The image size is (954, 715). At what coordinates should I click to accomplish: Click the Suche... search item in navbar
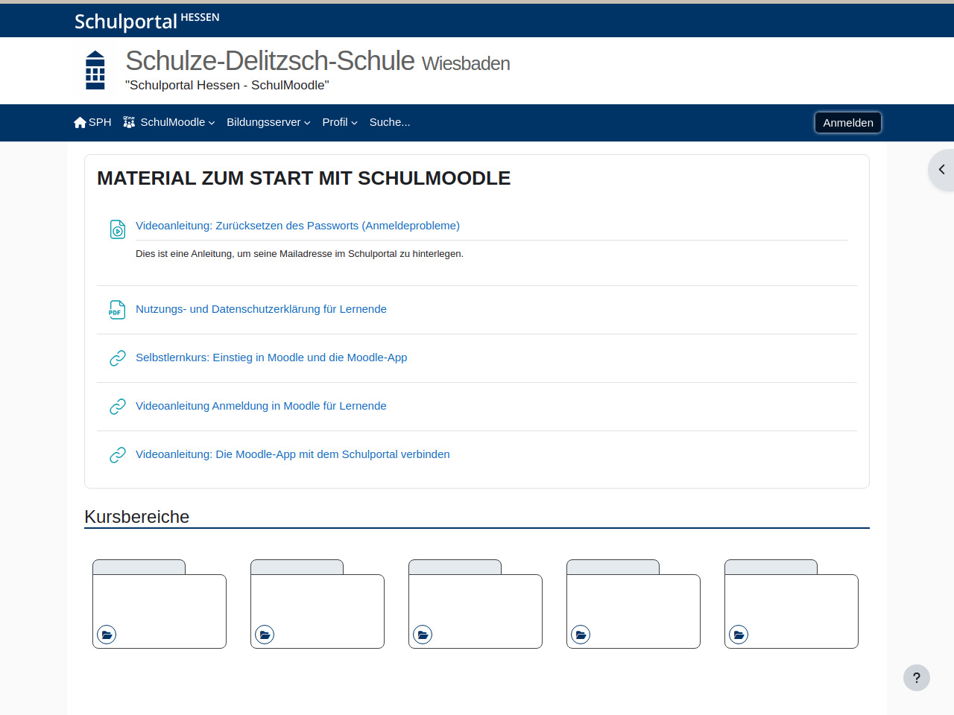click(x=390, y=122)
